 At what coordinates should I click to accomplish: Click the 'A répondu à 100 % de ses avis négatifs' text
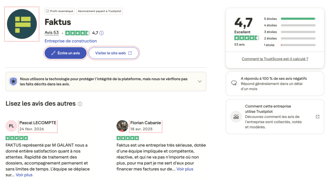point(274,79)
